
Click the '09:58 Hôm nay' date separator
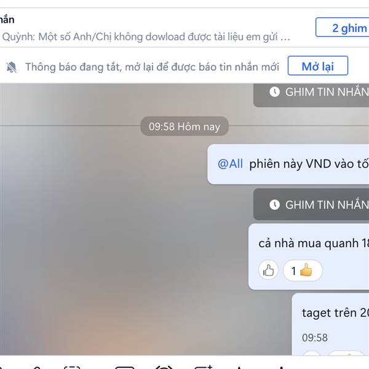184,127
